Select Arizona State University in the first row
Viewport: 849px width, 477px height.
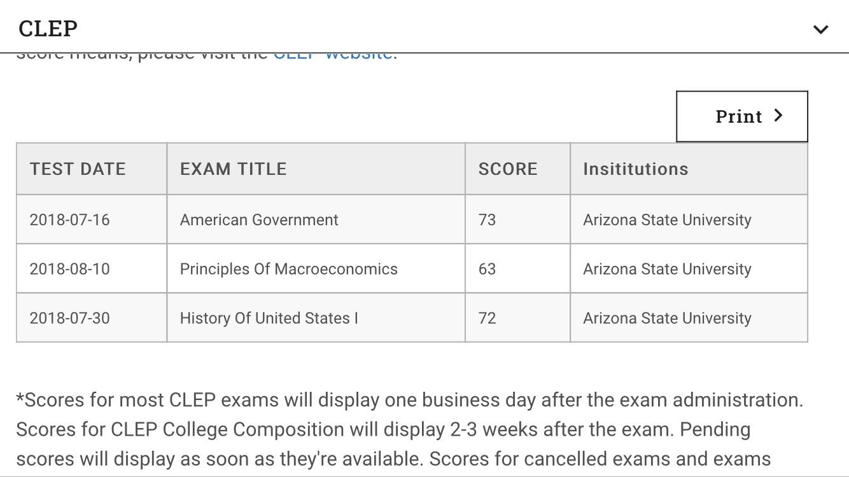click(x=666, y=219)
